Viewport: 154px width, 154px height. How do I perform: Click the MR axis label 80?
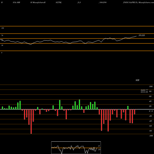[150, 91]
